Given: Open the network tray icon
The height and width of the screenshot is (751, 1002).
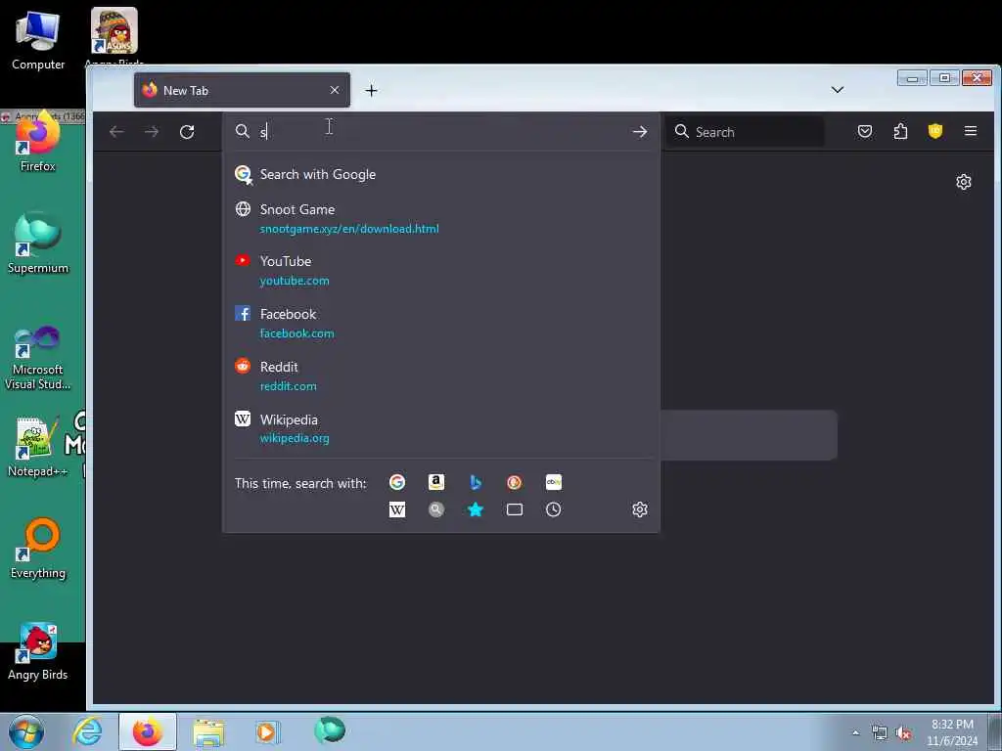Looking at the screenshot, I should [880, 733].
